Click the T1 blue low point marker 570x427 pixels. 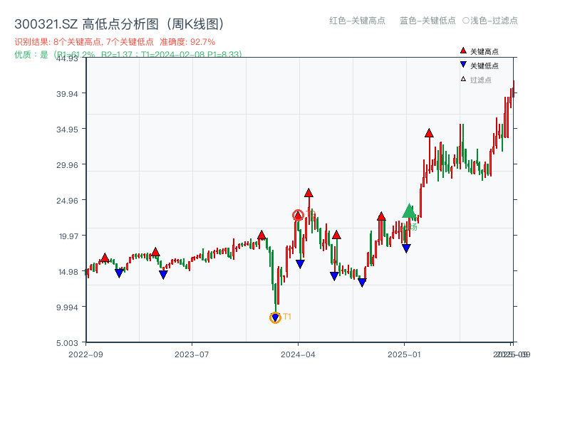[276, 316]
